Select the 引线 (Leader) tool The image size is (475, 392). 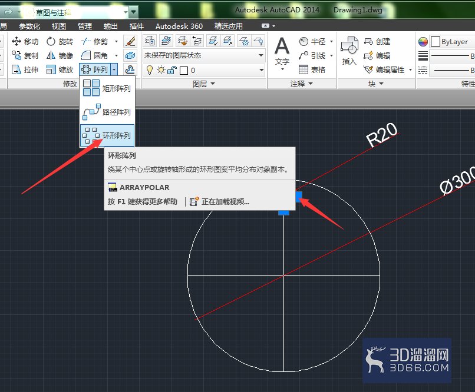click(x=312, y=55)
